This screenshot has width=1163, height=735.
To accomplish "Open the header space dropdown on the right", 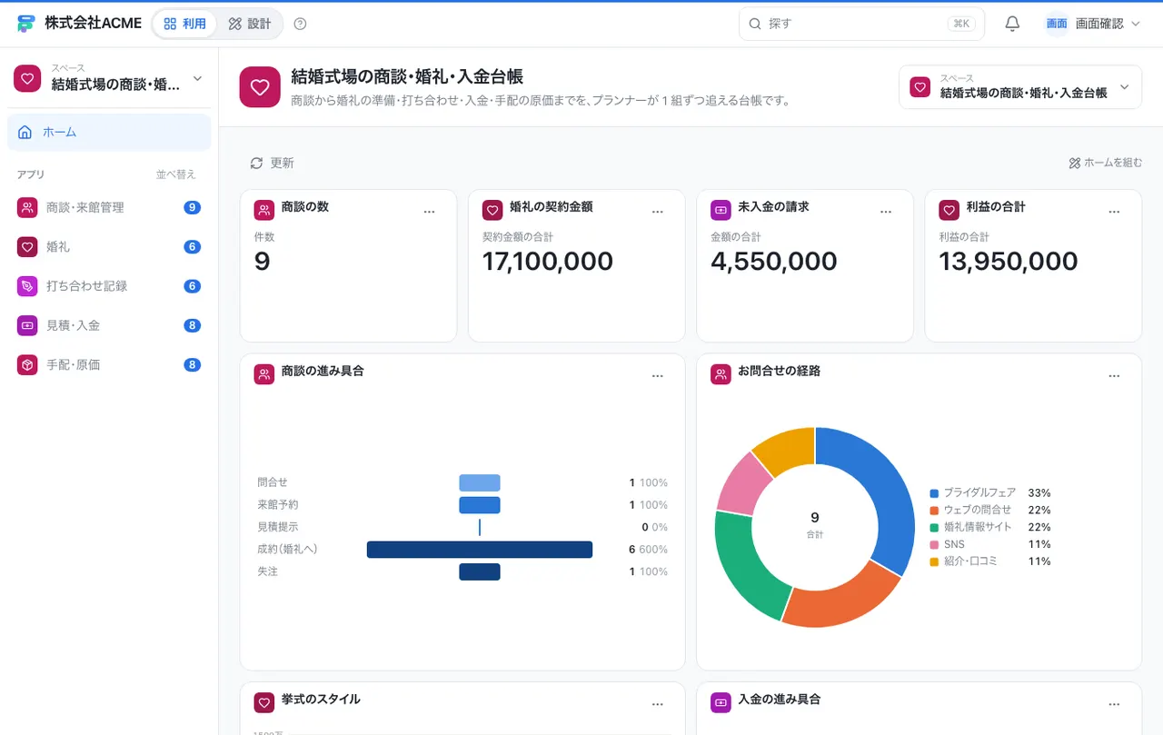I will [1020, 87].
